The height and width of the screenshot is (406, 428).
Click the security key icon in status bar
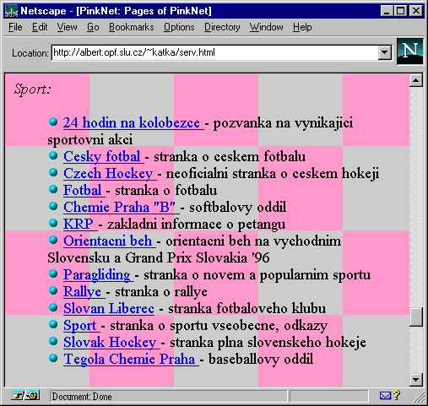click(18, 396)
